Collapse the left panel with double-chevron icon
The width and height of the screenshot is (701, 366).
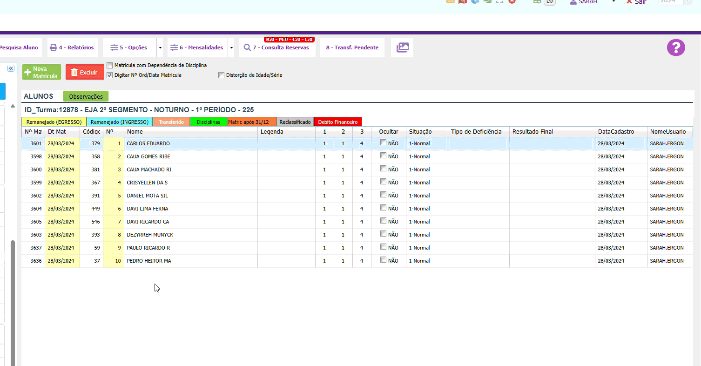click(11, 68)
